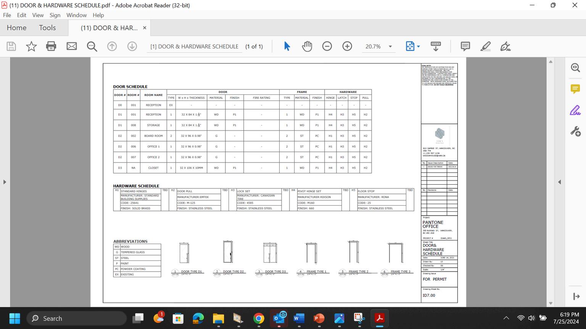
Task: Click the CLOSET room name cell
Action: (153, 168)
